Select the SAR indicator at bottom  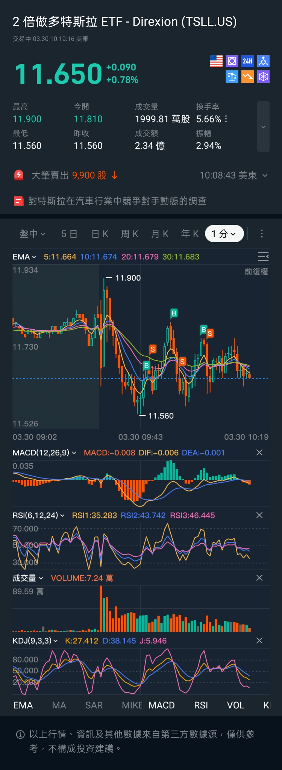tap(94, 705)
